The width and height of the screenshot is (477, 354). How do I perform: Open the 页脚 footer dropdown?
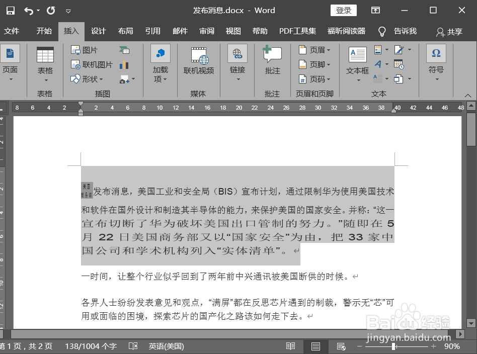pyautogui.click(x=314, y=64)
